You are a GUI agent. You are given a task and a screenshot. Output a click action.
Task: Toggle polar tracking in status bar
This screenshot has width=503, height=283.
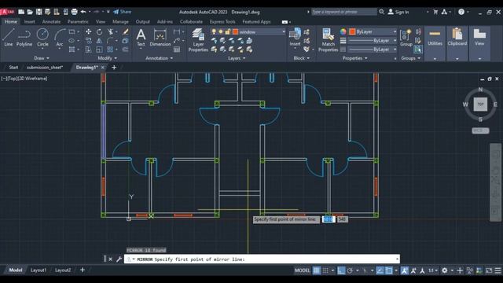coord(350,270)
